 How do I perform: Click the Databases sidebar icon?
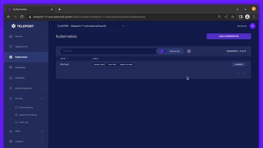(11, 67)
